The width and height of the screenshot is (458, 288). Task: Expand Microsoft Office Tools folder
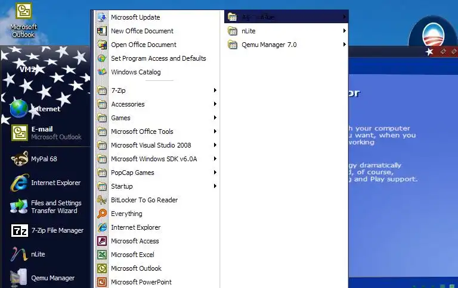(x=157, y=132)
